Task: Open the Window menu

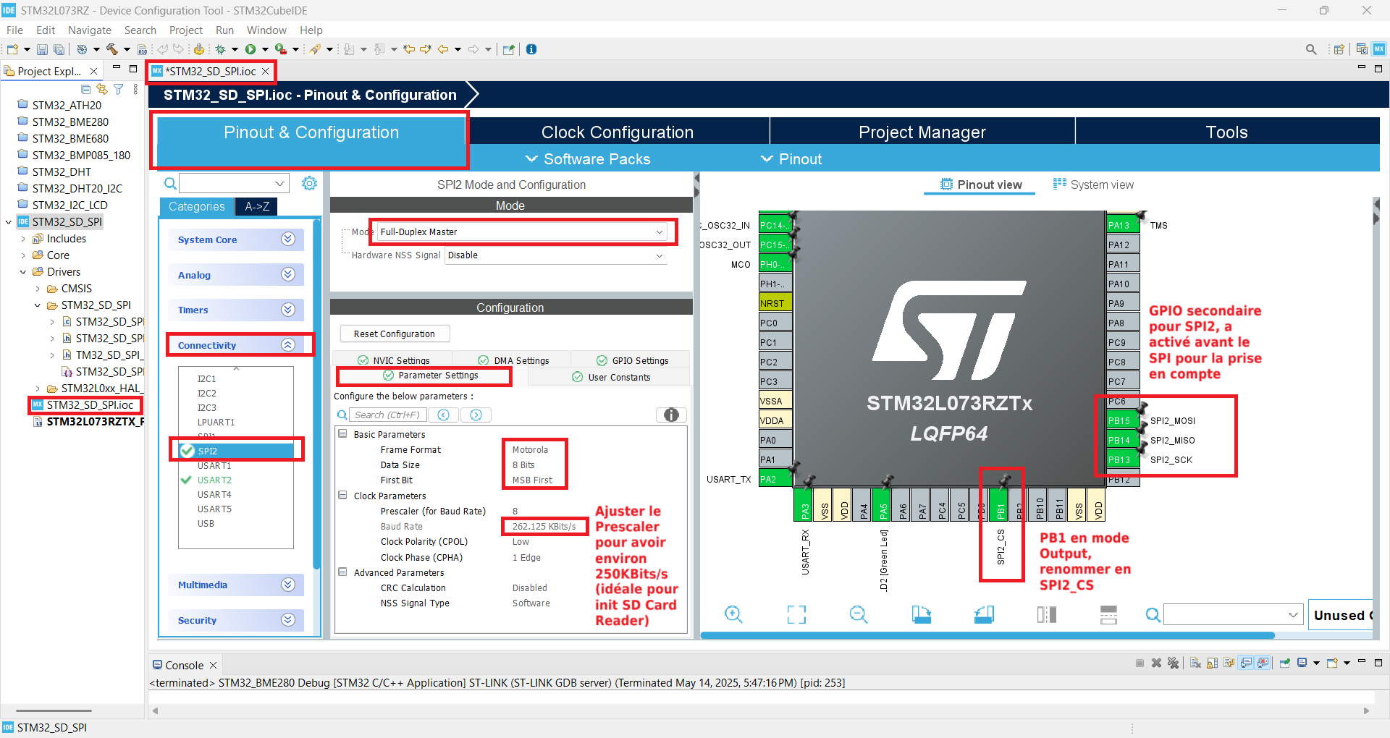Action: [266, 30]
